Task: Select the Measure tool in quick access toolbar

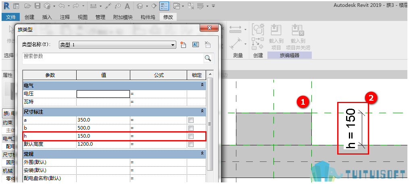Action: pos(94,6)
